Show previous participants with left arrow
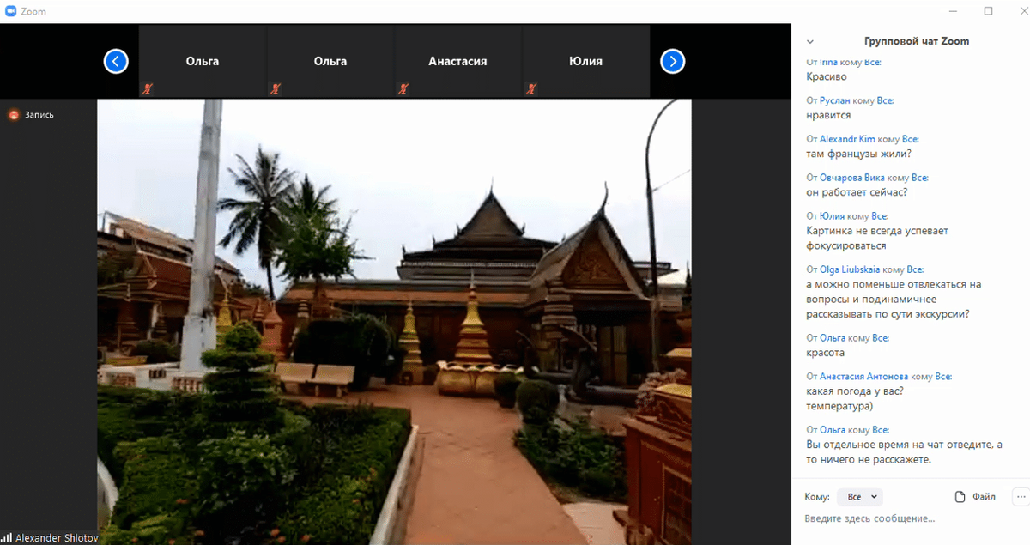1030x545 pixels. 116,62
